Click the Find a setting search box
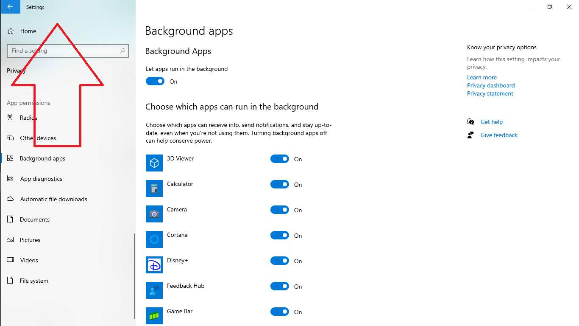The height and width of the screenshot is (326, 579). (x=64, y=51)
